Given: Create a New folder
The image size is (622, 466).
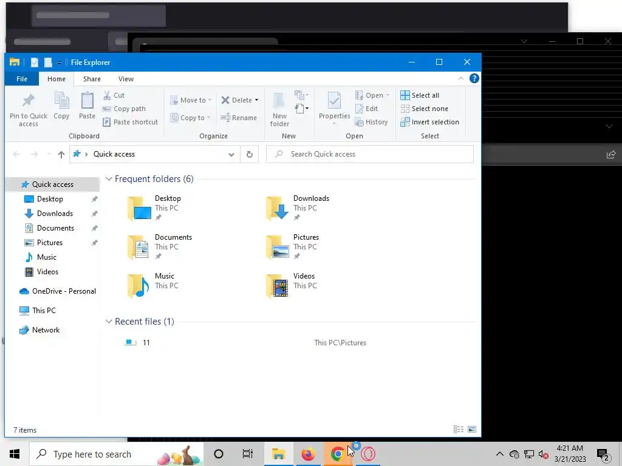Looking at the screenshot, I should [279, 109].
